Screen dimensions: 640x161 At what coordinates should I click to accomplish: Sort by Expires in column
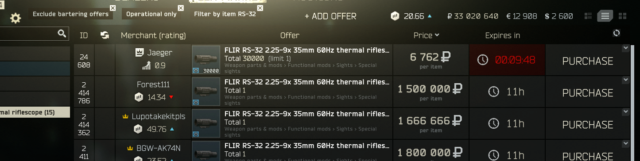click(x=502, y=35)
